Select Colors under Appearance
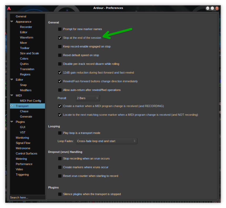 24,59
